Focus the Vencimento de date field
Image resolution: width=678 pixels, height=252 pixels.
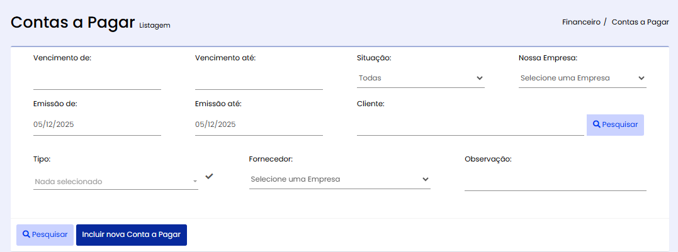(x=97, y=80)
